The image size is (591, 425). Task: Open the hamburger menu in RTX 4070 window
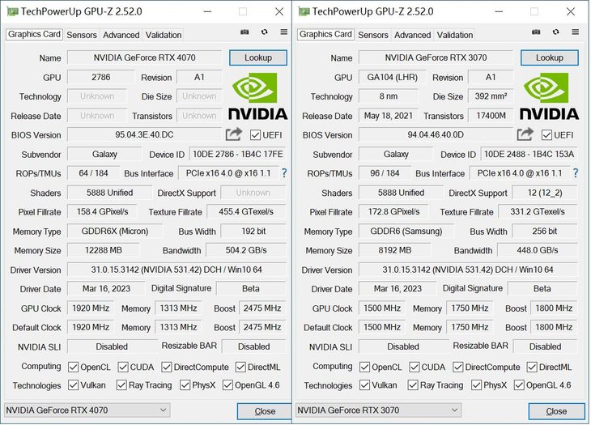(284, 32)
